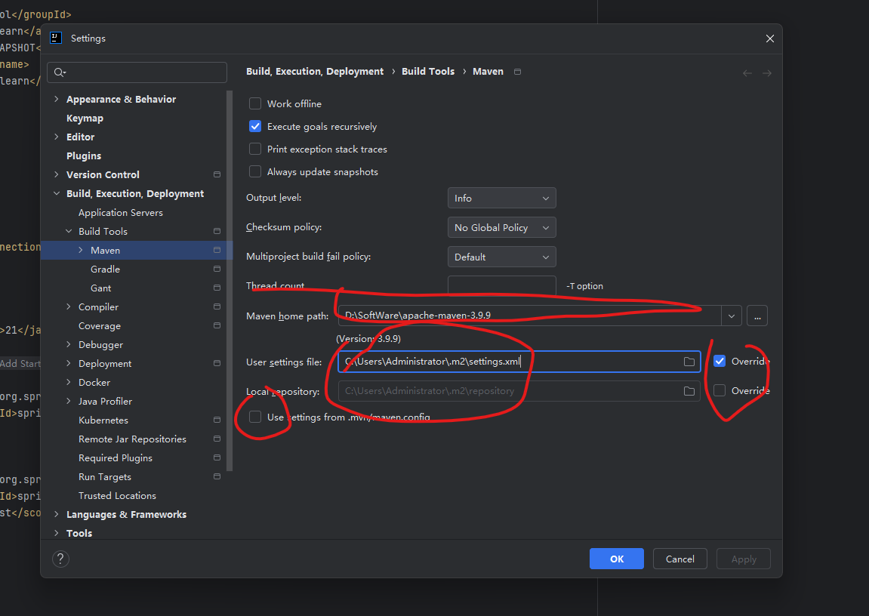Viewport: 869px width, 616px height.
Task: Close the Settings dialog
Action: (770, 38)
